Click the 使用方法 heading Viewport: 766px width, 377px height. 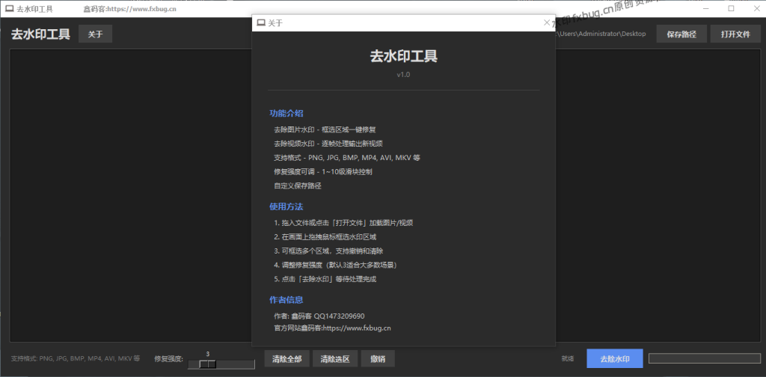287,206
